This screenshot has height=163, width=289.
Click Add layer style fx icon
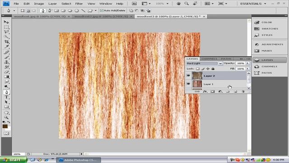point(205,91)
